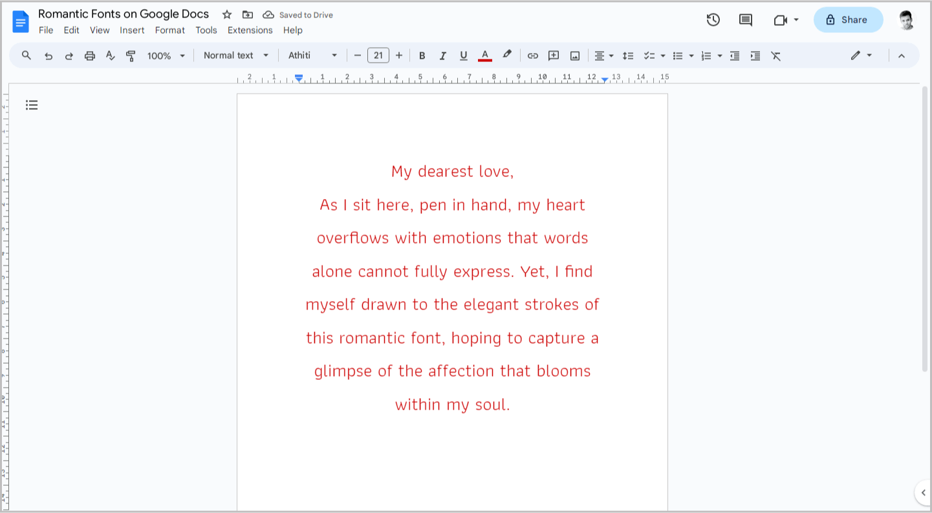
Task: Open the highlight color pen
Action: click(x=507, y=56)
